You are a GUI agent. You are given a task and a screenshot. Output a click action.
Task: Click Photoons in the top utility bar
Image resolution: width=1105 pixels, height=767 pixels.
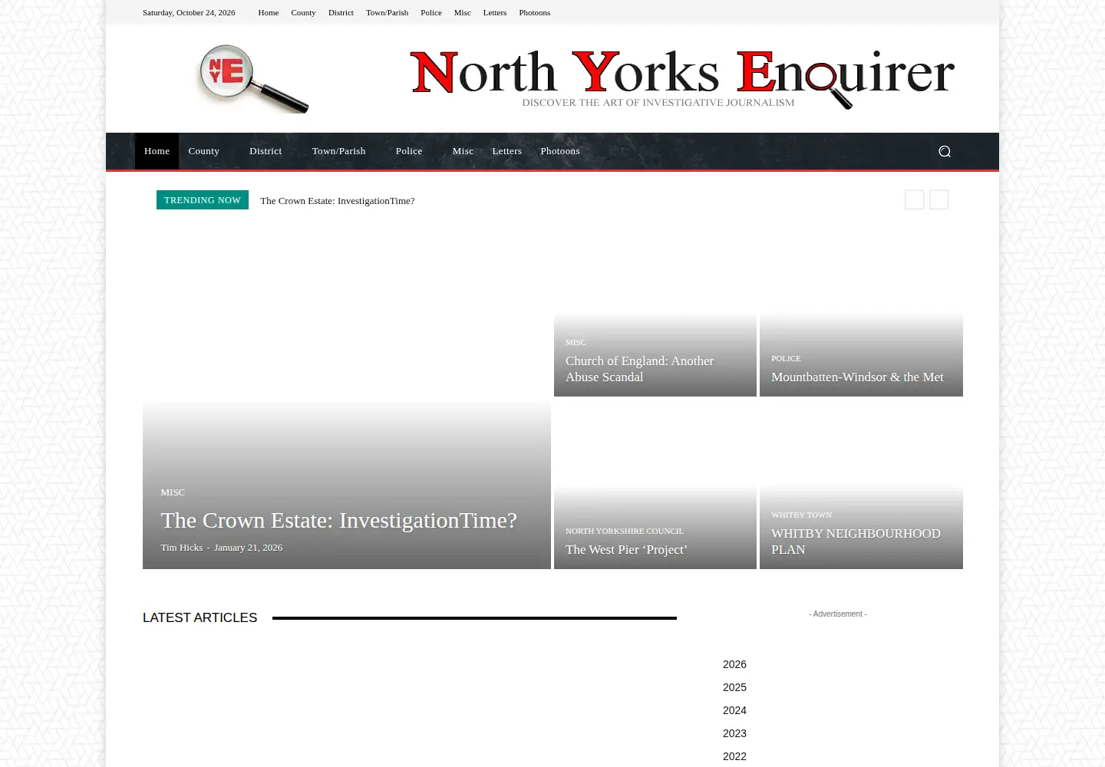pos(534,12)
